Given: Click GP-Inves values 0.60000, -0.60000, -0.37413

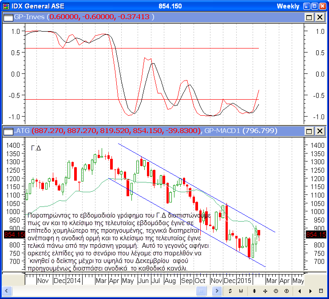Looking at the screenshot, I should tap(100, 17).
